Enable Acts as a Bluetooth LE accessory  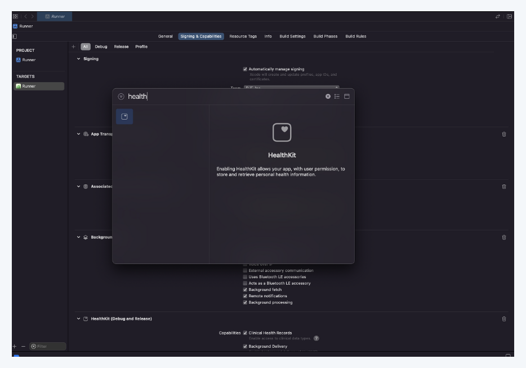(x=245, y=283)
